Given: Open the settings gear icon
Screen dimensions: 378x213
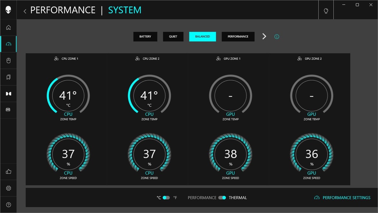Looking at the screenshot, I should (x=8, y=188).
